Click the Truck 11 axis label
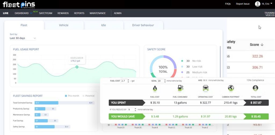Viewport: 275px width, 135px height. [172, 128]
